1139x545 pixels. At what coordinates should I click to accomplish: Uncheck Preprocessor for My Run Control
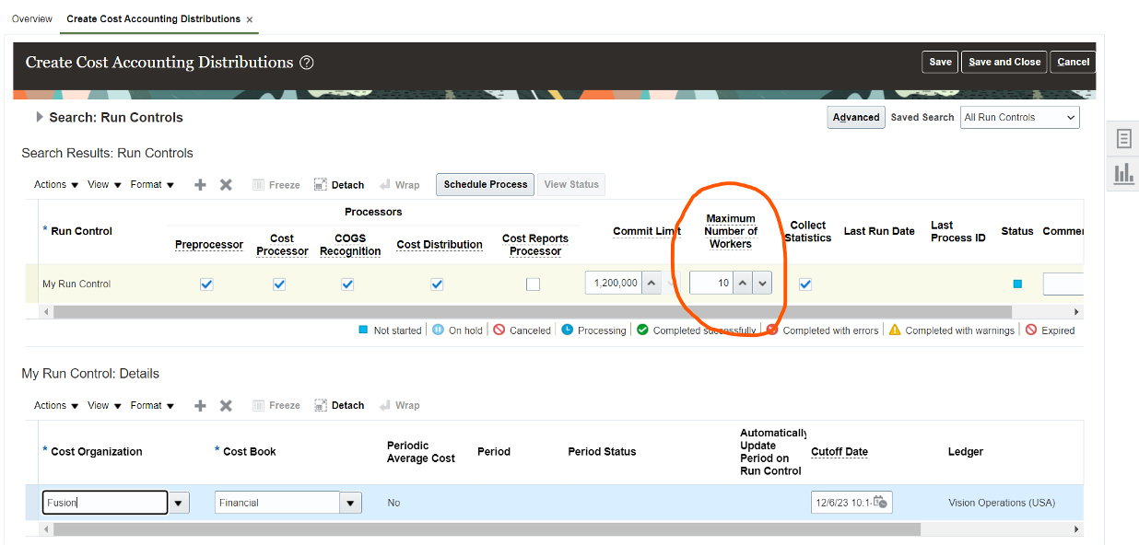tap(206, 284)
